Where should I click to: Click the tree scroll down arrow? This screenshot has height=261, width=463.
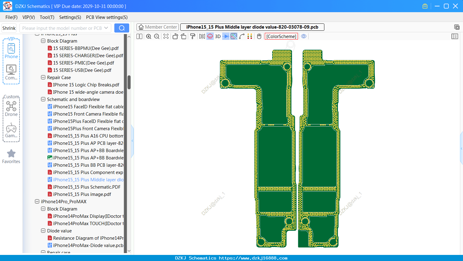coord(129,251)
